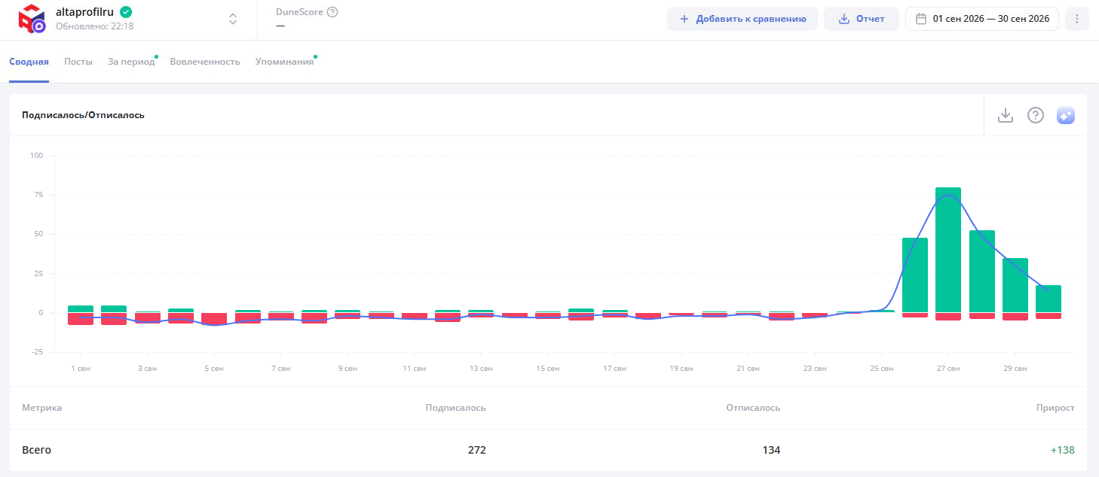Expand the account switcher chevrons

click(233, 19)
